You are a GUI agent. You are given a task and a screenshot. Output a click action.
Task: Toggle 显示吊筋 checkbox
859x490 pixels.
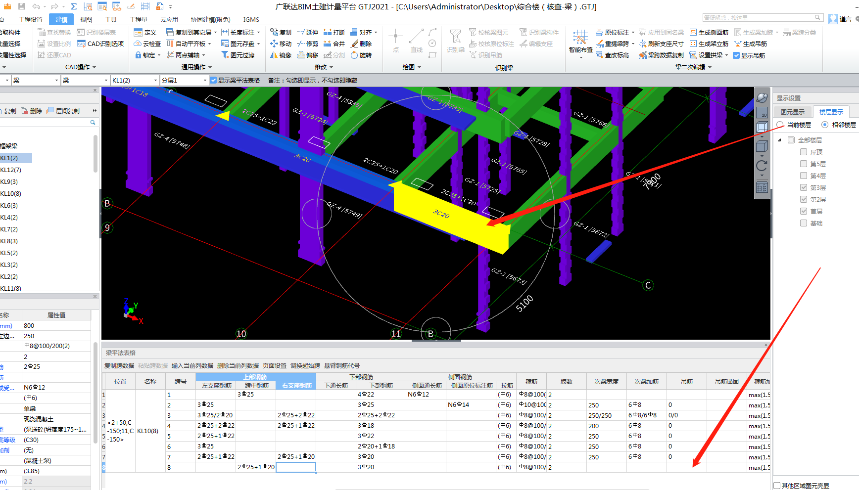point(736,55)
